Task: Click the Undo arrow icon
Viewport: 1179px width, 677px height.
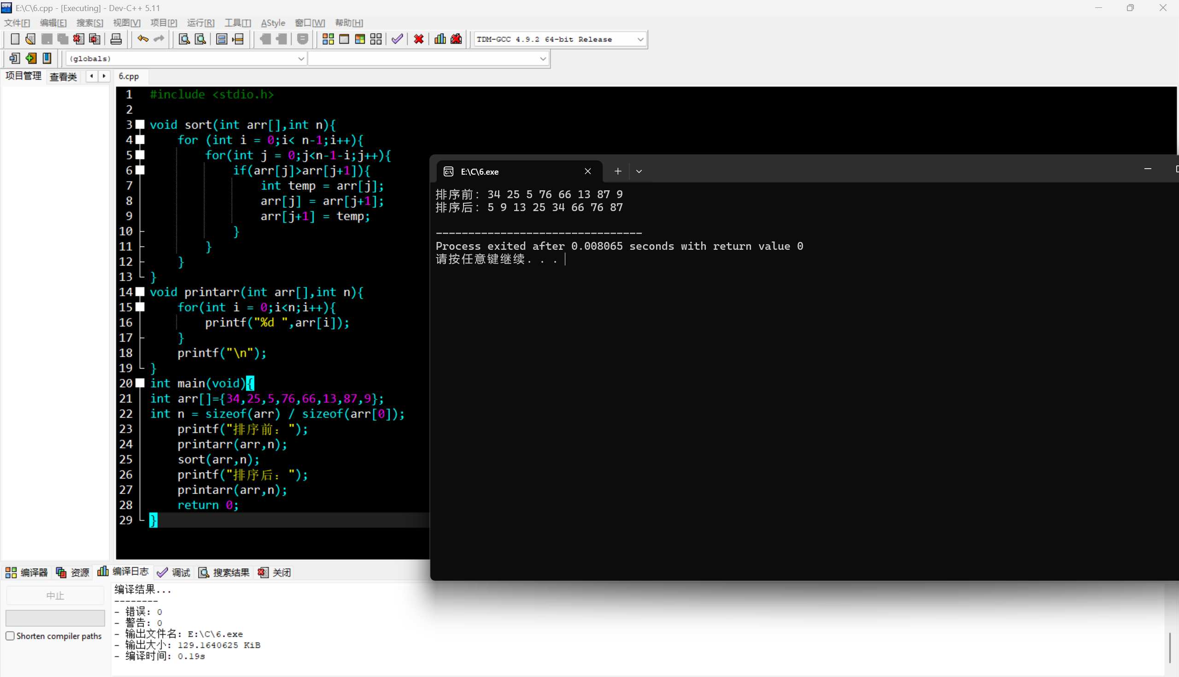Action: [143, 39]
